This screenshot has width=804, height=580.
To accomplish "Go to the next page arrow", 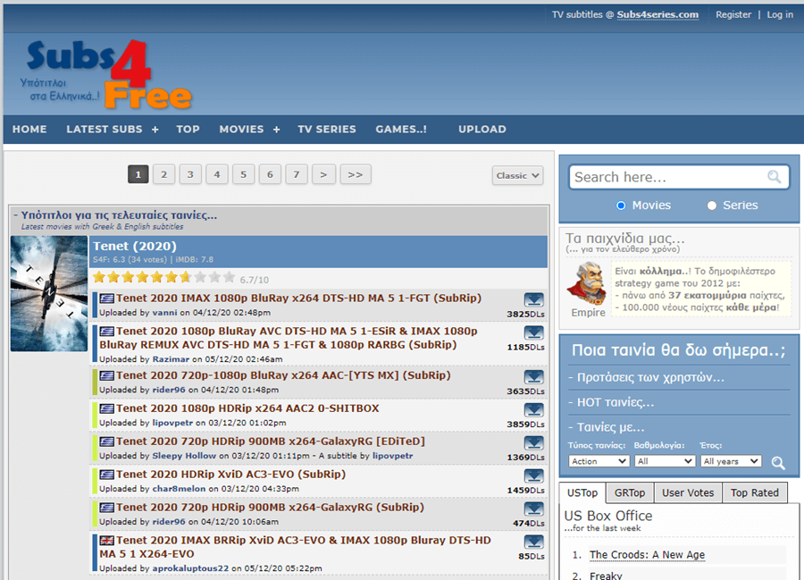I will (x=323, y=174).
